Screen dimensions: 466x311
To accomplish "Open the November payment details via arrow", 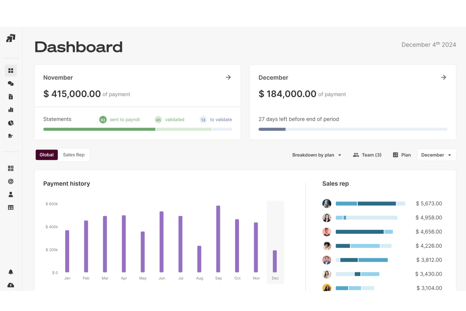I will [x=228, y=77].
